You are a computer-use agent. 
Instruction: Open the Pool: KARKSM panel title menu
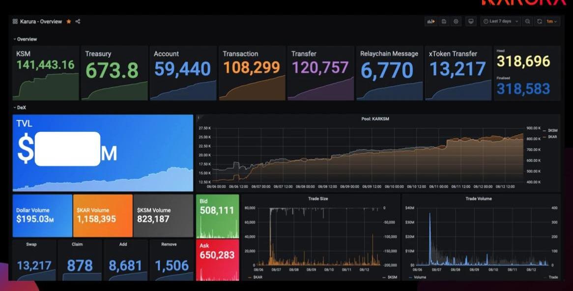click(x=375, y=119)
